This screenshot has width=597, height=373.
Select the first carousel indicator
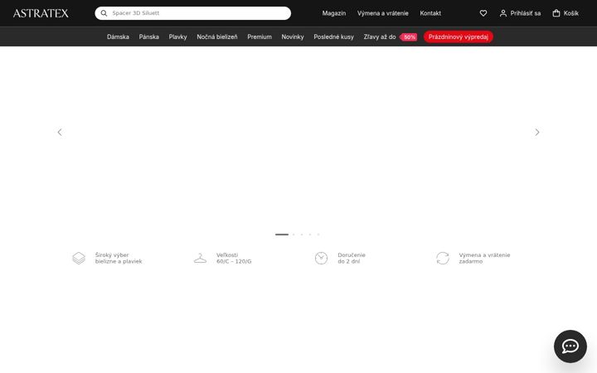(x=282, y=235)
